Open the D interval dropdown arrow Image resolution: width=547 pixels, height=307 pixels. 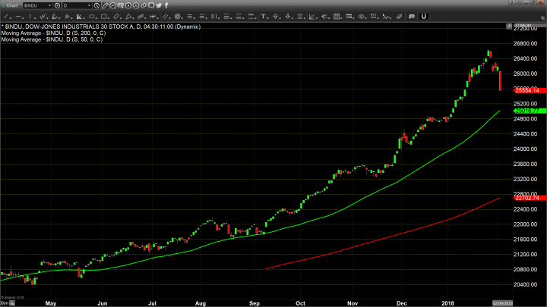point(90,5)
